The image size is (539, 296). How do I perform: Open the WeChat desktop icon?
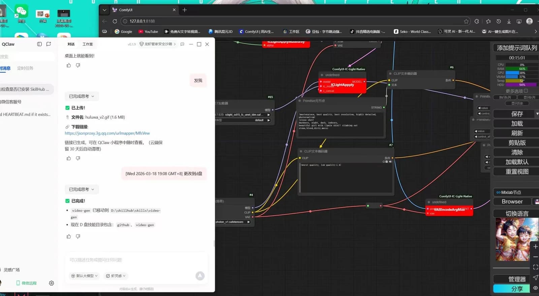(x=21, y=14)
